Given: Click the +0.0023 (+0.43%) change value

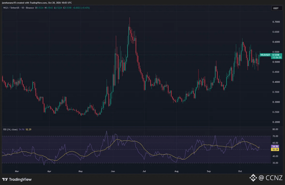Looking at the screenshot, I should point(81,8).
